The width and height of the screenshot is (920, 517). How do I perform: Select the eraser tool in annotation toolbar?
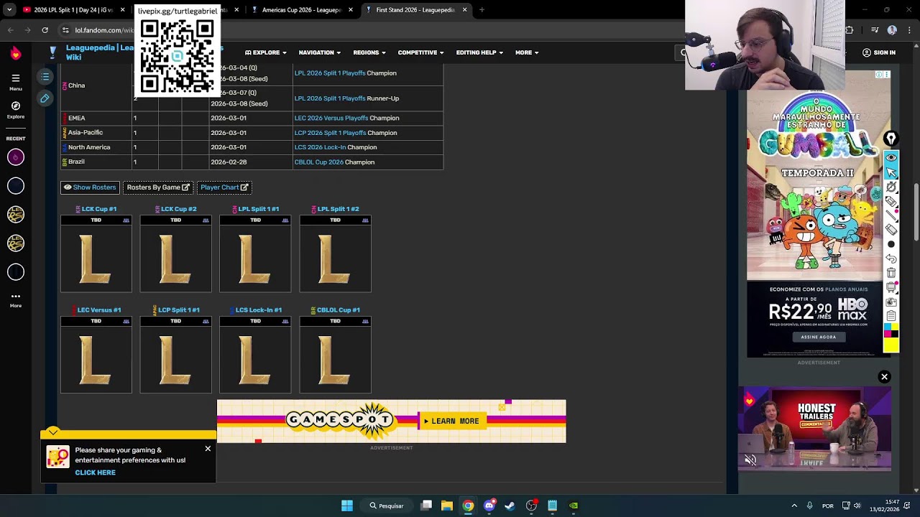coord(891,230)
